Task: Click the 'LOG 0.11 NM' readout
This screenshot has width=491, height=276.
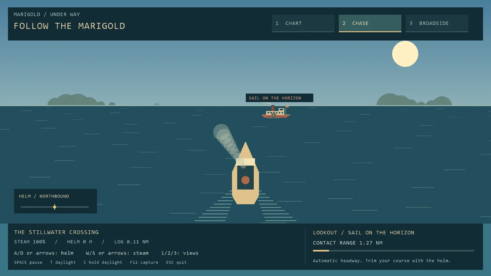Action: [x=131, y=242]
